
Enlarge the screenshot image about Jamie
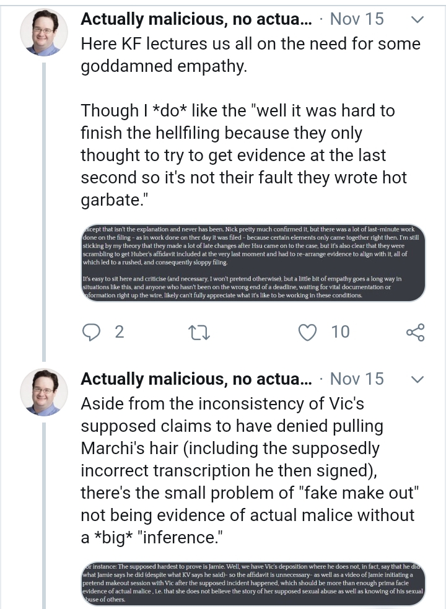coord(253,584)
